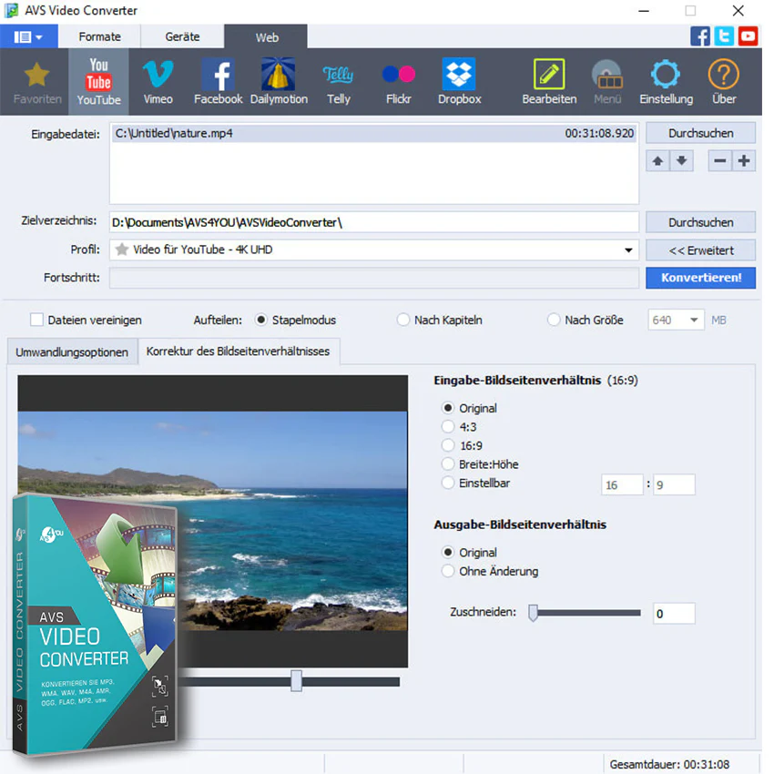Open the Über help icon
The height and width of the screenshot is (774, 774).
724,81
